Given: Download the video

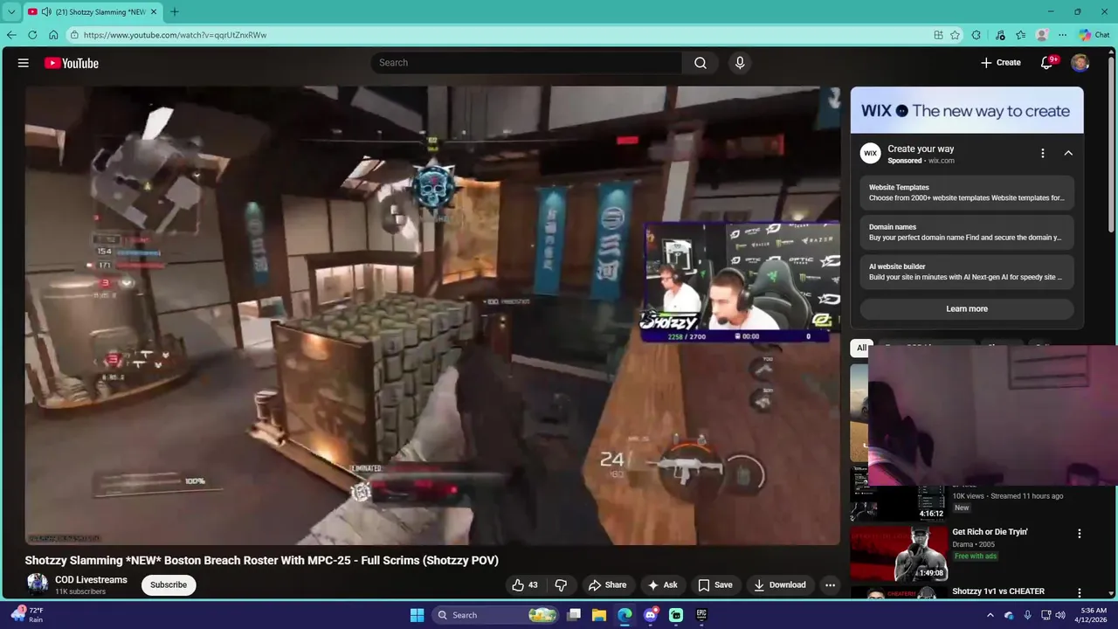Looking at the screenshot, I should tap(780, 585).
